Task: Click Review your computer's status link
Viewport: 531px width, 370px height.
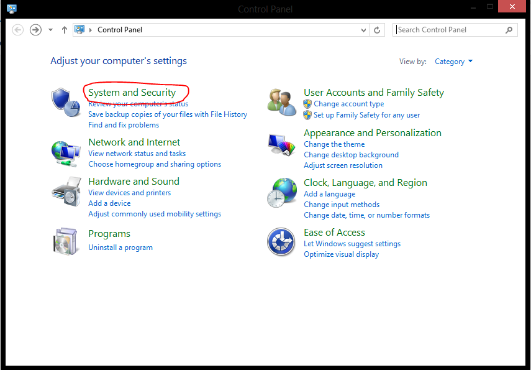Action: (x=138, y=104)
